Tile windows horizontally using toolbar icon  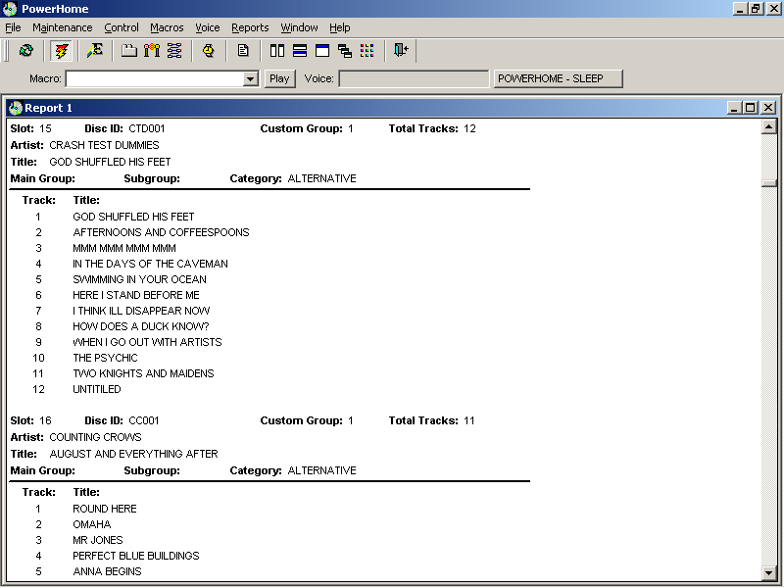point(300,51)
